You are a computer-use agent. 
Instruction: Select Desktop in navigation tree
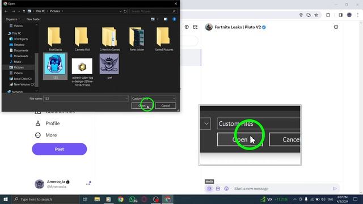[x=17, y=45]
